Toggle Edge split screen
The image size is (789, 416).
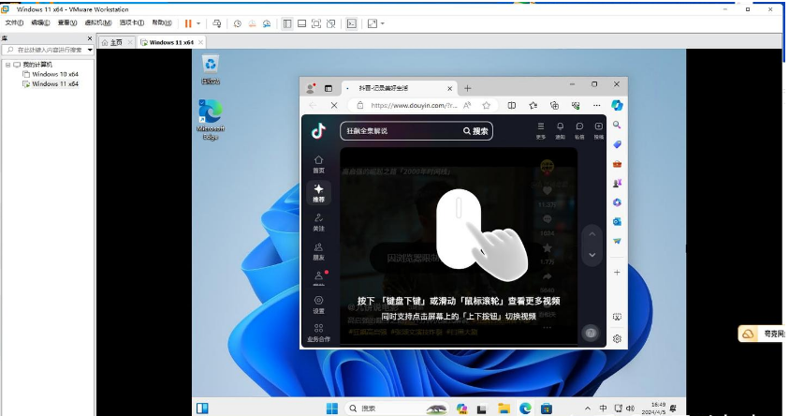coord(512,105)
